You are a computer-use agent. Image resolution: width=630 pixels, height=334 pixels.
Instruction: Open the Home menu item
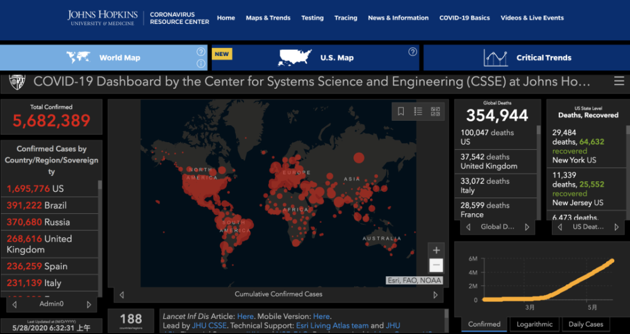click(226, 18)
